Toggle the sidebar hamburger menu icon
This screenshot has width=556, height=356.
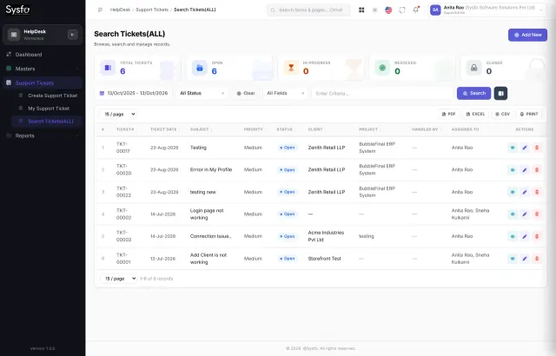101,10
